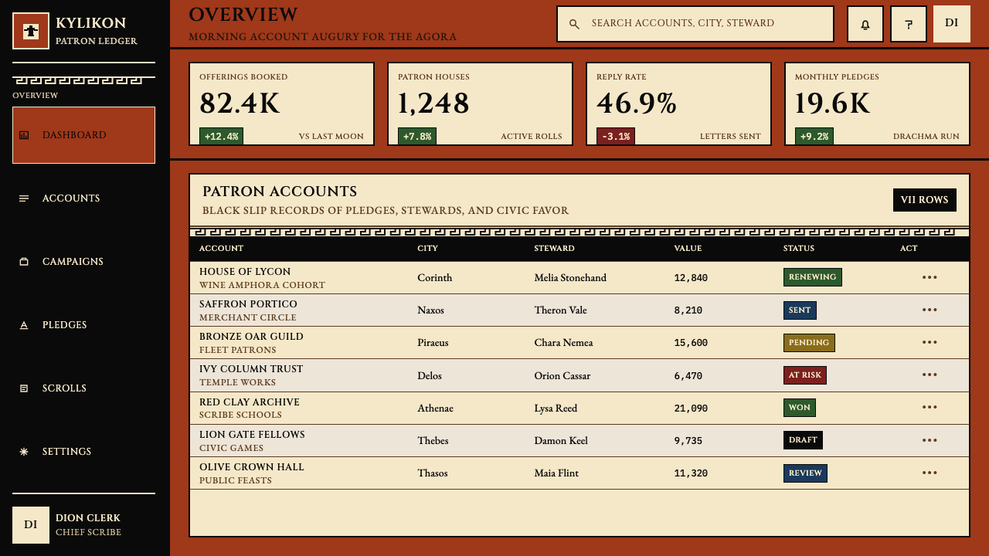The width and height of the screenshot is (989, 556).
Task: Open actions menu for Olive Crown Hall
Action: tap(930, 473)
